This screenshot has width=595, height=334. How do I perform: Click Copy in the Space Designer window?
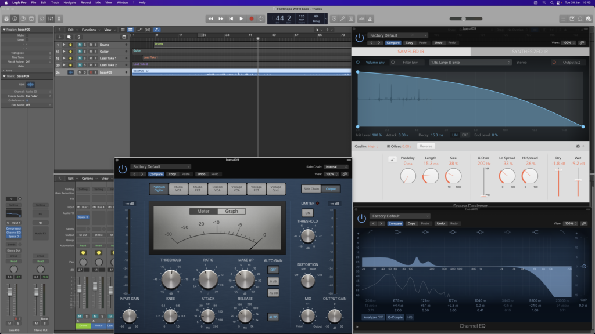pyautogui.click(x=409, y=43)
